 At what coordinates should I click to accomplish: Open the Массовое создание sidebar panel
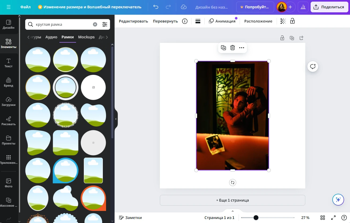[x=9, y=202]
